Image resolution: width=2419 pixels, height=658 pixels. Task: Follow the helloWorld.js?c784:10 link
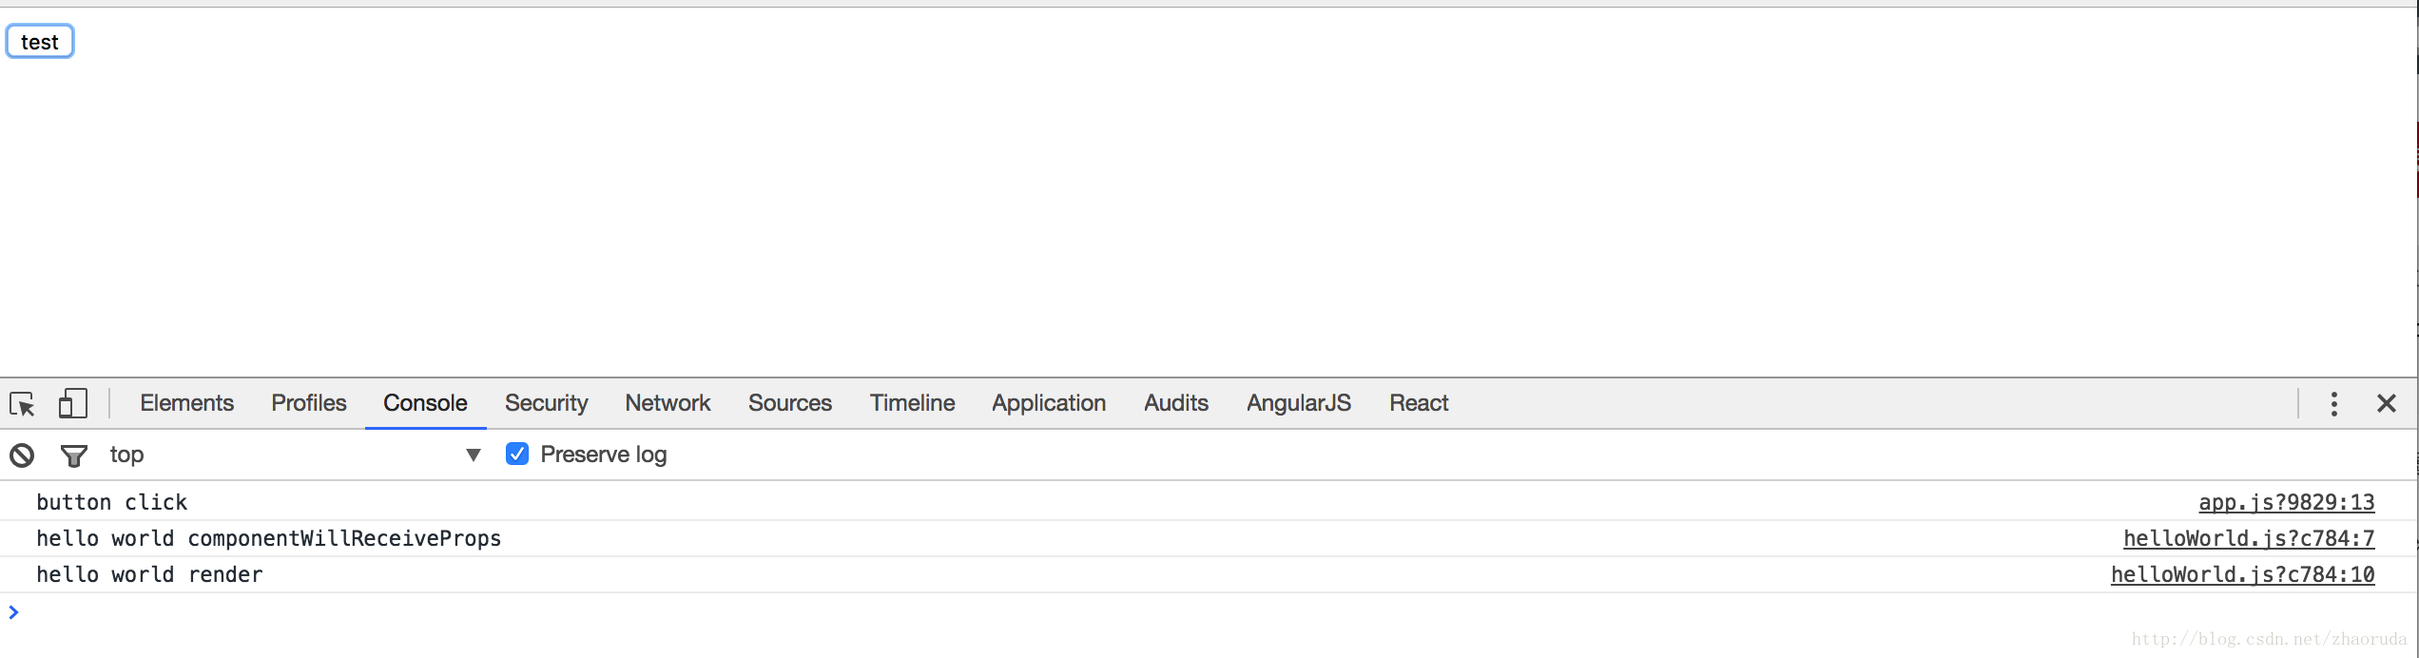click(x=2242, y=574)
